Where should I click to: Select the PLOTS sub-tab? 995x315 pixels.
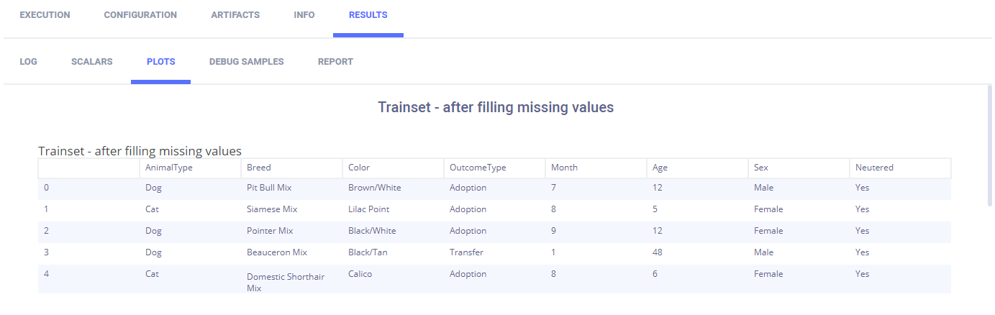tap(160, 62)
